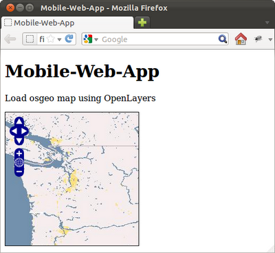Maximize the Firefox window
Image resolution: width=275 pixels, height=253 pixels.
point(30,8)
